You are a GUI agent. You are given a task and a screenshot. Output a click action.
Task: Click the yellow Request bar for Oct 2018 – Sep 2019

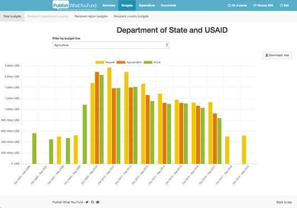(244, 150)
